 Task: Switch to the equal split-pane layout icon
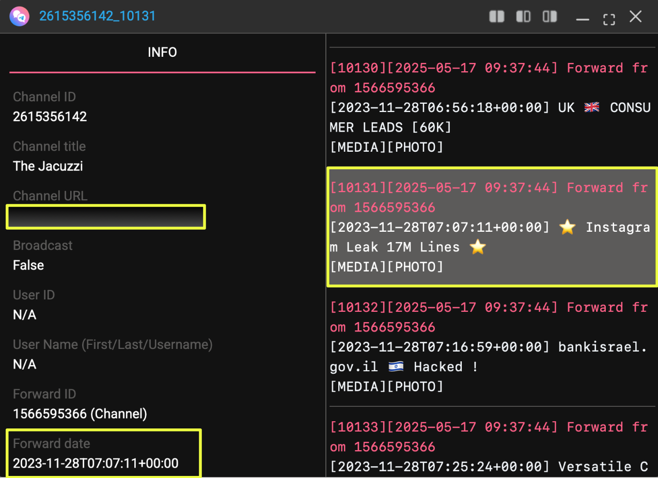[497, 17]
